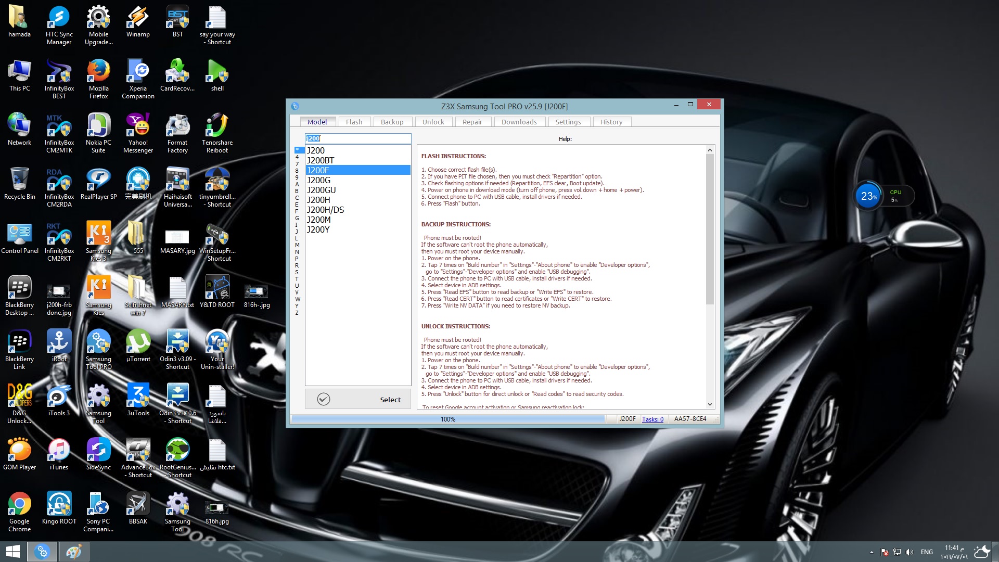Switch to the Backup tab
The image size is (999, 562).
392,122
